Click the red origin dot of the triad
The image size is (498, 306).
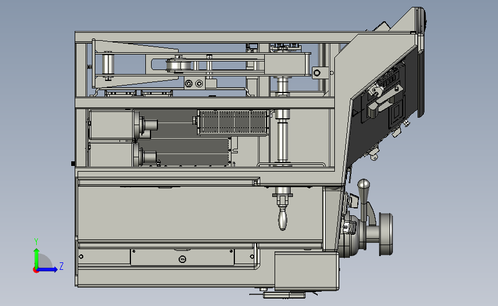tap(36, 270)
